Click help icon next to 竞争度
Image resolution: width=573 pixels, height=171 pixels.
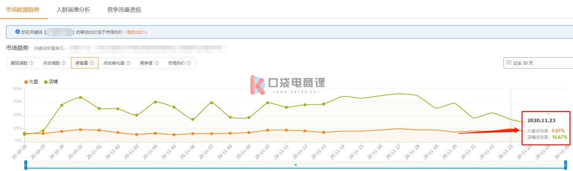tap(157, 63)
